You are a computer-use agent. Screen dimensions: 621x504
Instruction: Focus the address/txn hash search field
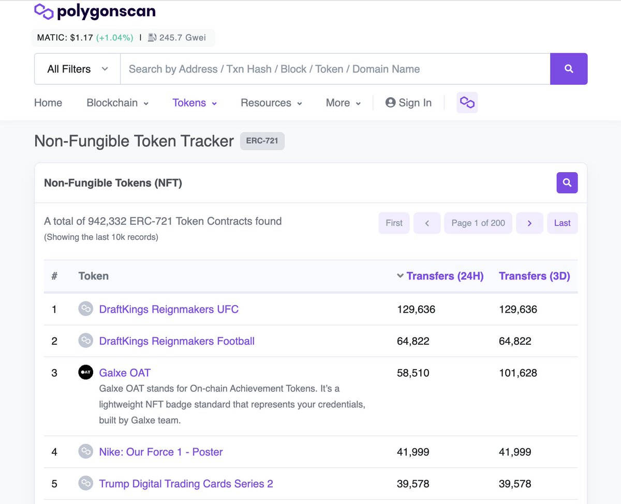(x=335, y=69)
